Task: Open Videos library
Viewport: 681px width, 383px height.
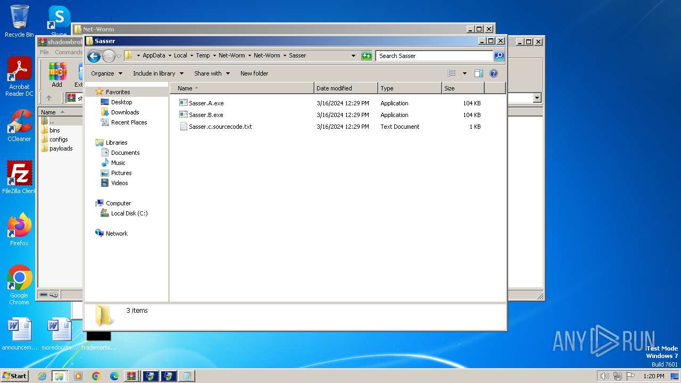Action: 119,183
